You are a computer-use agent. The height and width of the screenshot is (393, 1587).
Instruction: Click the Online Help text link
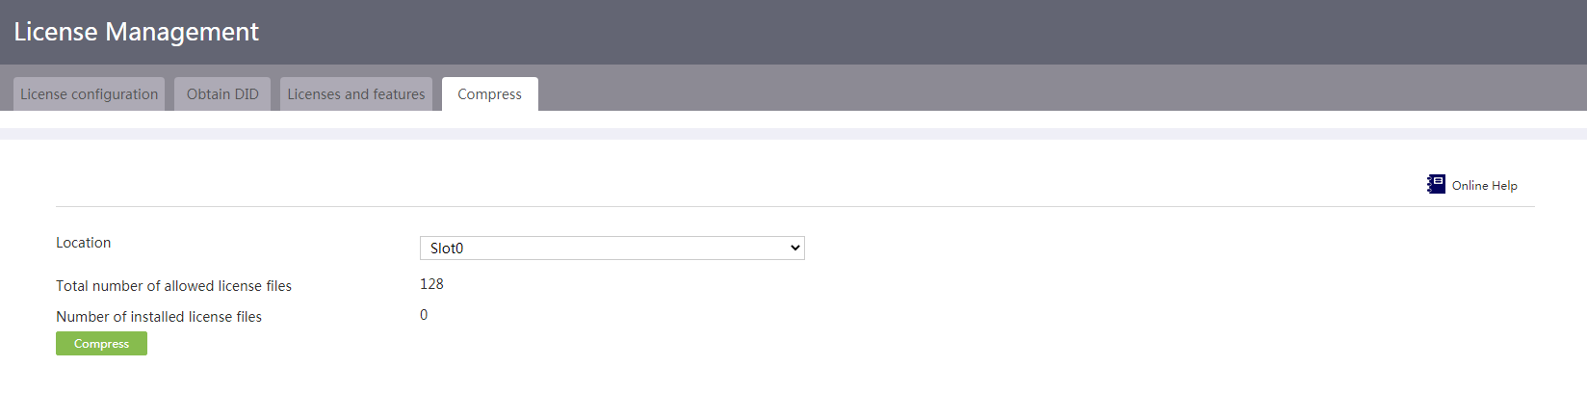point(1484,186)
